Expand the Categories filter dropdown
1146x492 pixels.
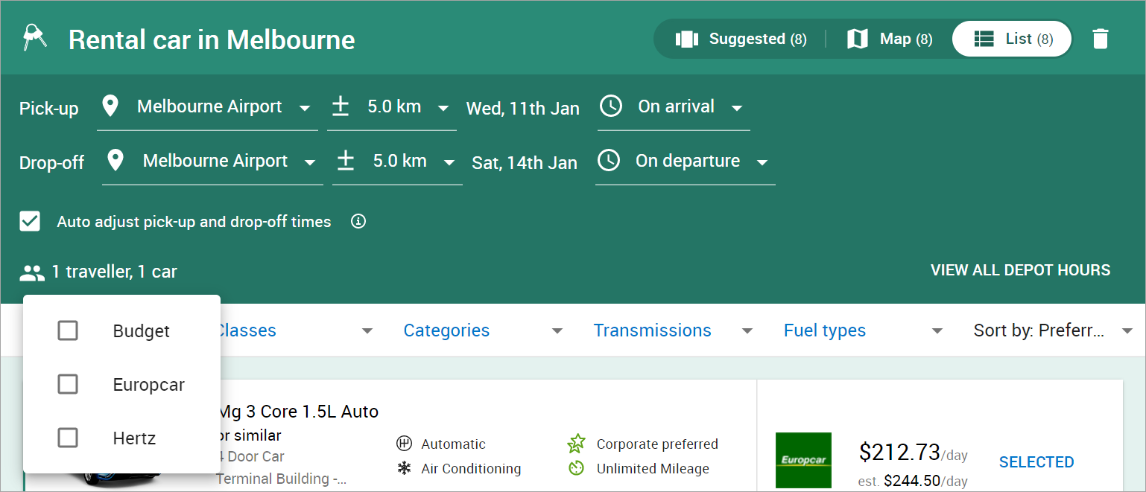click(484, 330)
